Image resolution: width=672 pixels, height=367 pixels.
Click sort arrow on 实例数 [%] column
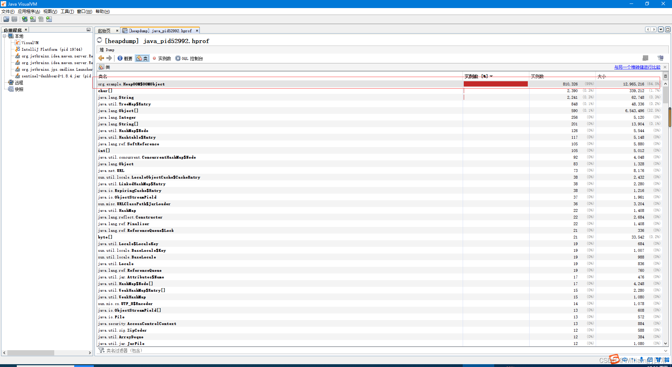[491, 76]
